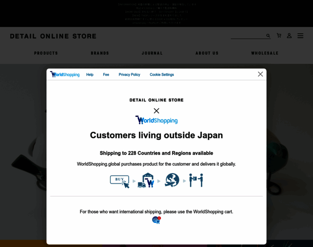Click the DETAIL ONLINE STORE title inside popup
This screenshot has width=313, height=247.
click(x=156, y=100)
